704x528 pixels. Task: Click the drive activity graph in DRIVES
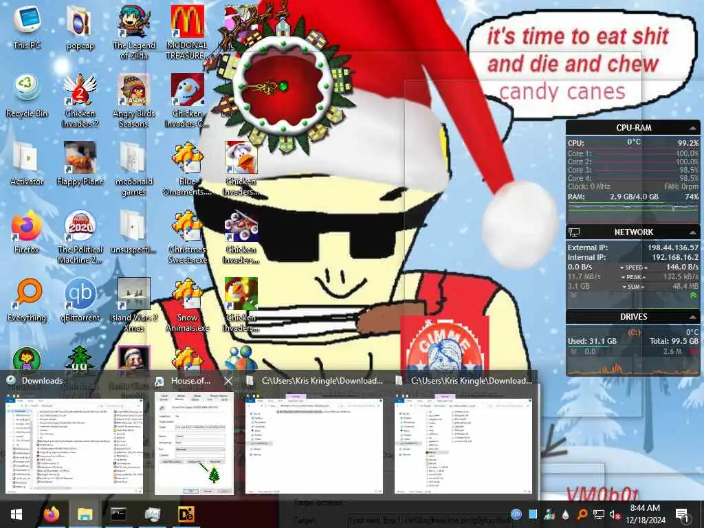pyautogui.click(x=633, y=368)
